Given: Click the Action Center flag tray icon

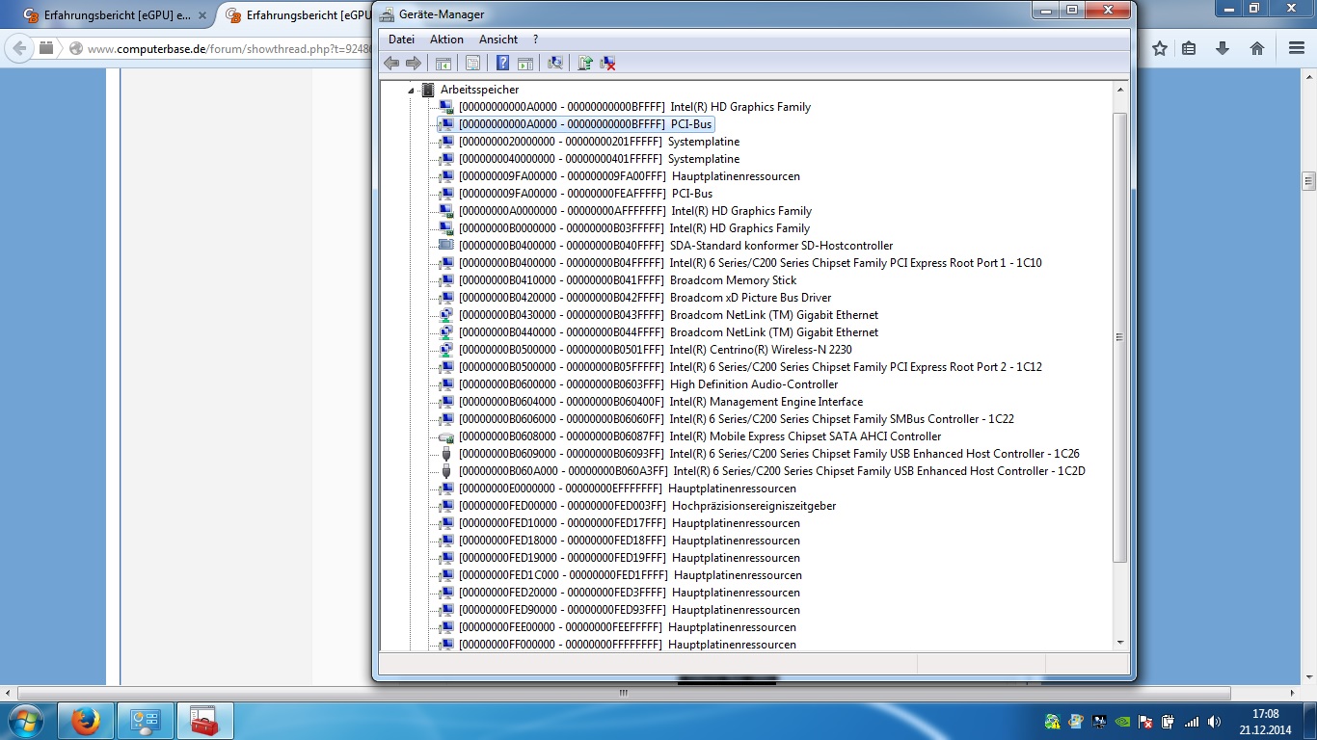Looking at the screenshot, I should click(x=1146, y=722).
